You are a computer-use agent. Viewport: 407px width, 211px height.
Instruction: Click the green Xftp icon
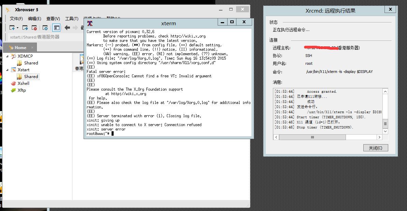click(14, 90)
